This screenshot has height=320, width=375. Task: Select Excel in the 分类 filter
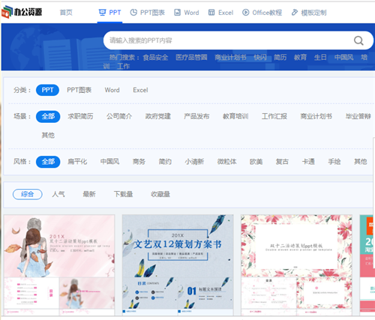140,90
